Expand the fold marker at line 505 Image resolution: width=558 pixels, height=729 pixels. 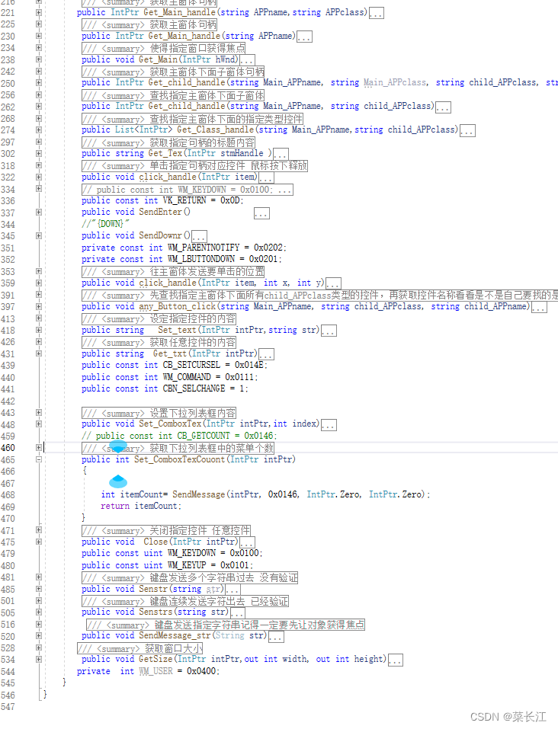click(39, 612)
